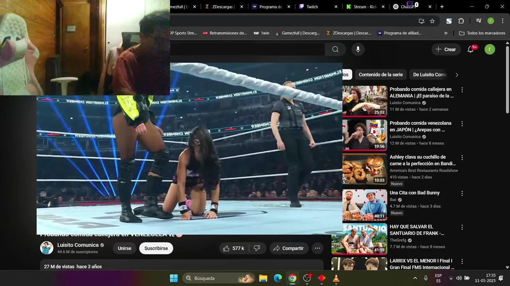Image resolution: width=510 pixels, height=286 pixels.
Task: Open taskbar clock showing 17:35
Action: pos(485,278)
